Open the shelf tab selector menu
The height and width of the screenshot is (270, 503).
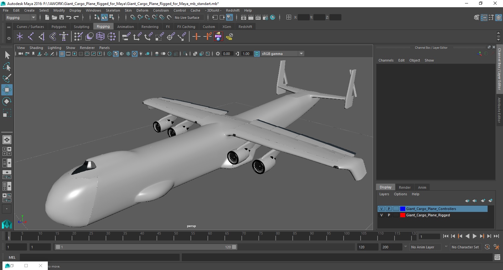click(x=9, y=27)
